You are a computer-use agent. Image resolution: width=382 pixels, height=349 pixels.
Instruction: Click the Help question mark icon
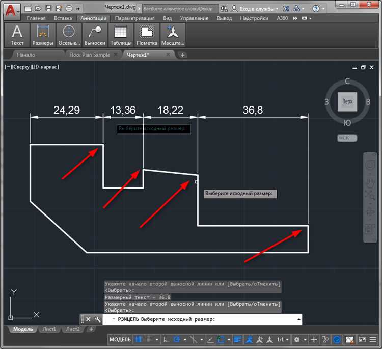316,9
